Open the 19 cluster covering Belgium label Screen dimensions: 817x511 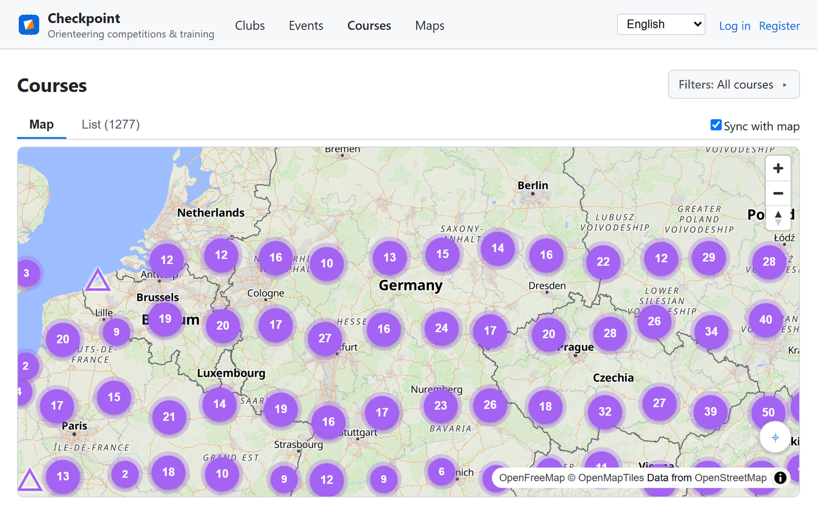165,319
